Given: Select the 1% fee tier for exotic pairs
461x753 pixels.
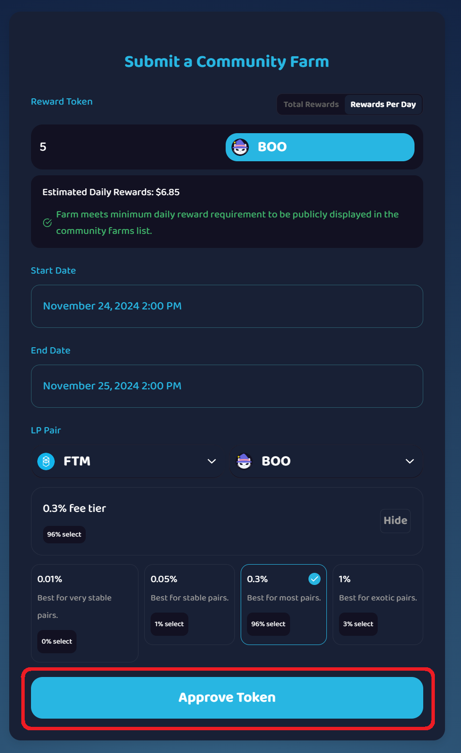Looking at the screenshot, I should 378,604.
